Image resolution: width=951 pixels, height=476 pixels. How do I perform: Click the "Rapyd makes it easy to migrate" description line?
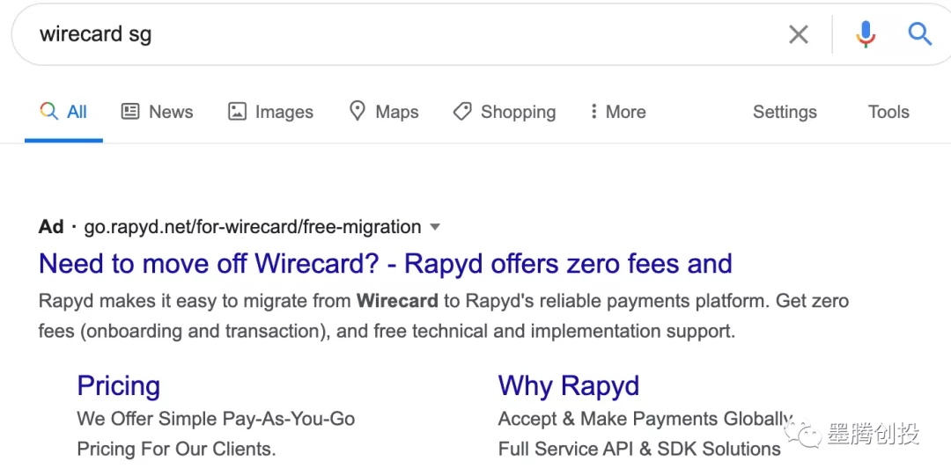(443, 301)
